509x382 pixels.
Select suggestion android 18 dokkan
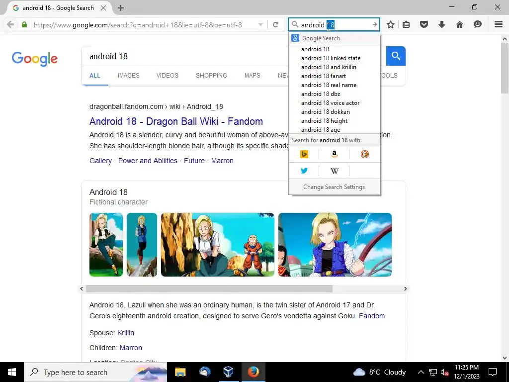(x=334, y=112)
